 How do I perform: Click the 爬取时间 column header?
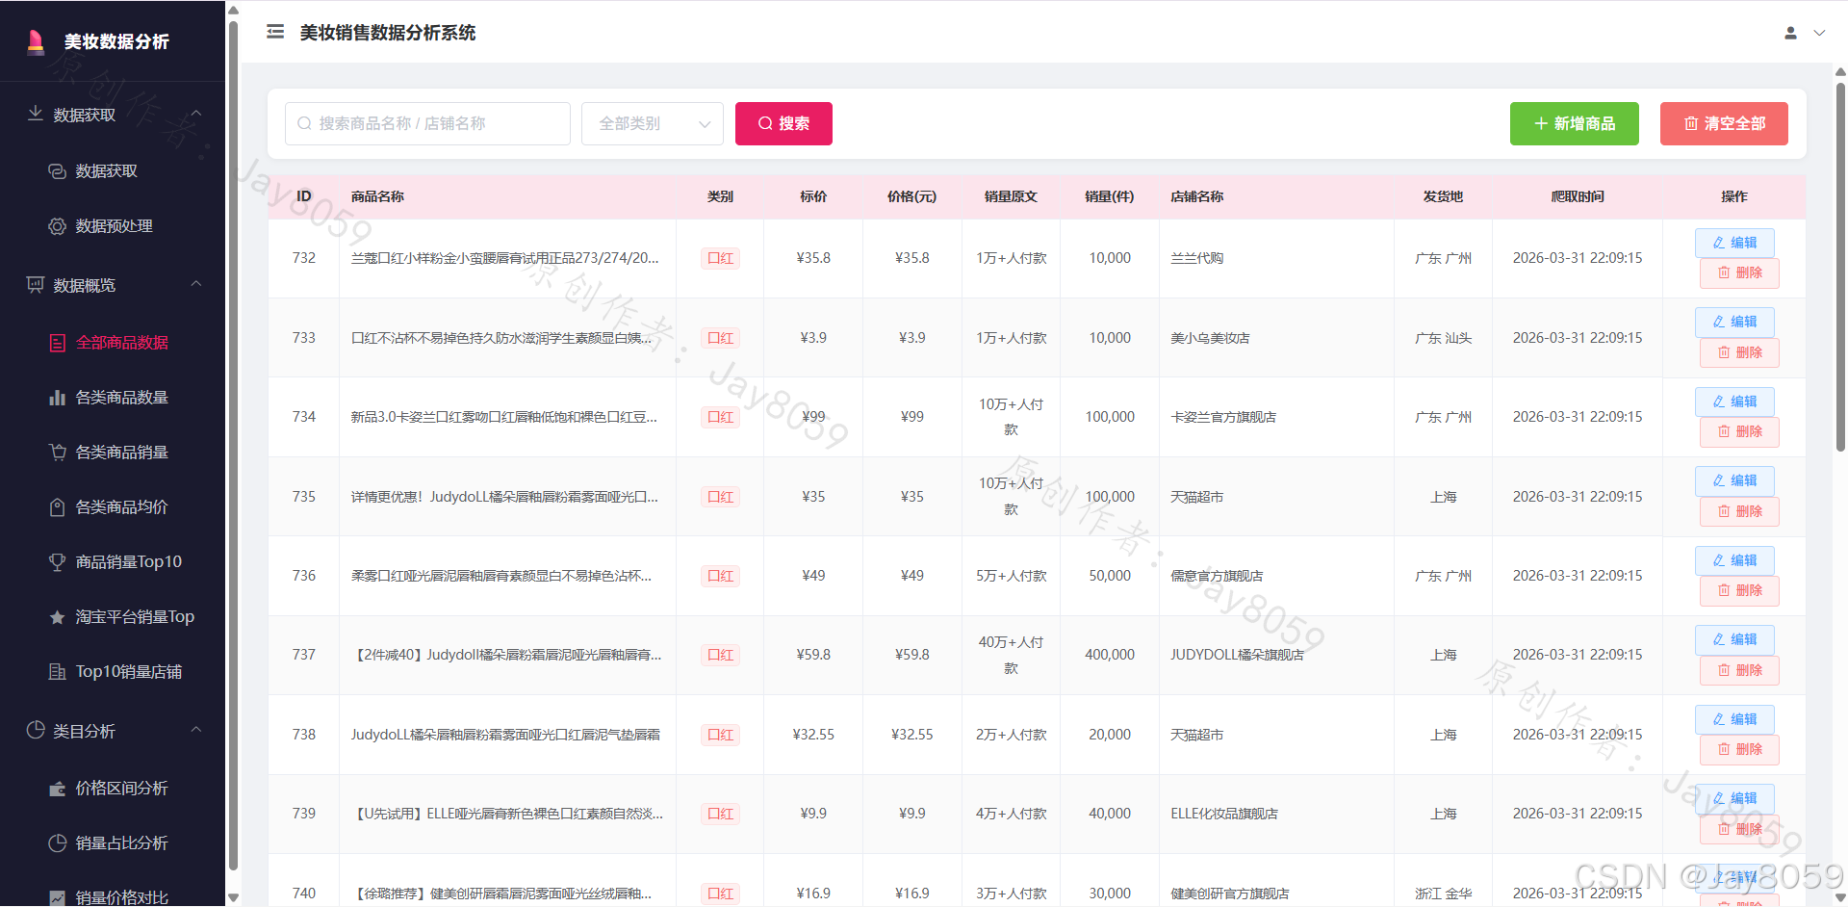pos(1578,196)
